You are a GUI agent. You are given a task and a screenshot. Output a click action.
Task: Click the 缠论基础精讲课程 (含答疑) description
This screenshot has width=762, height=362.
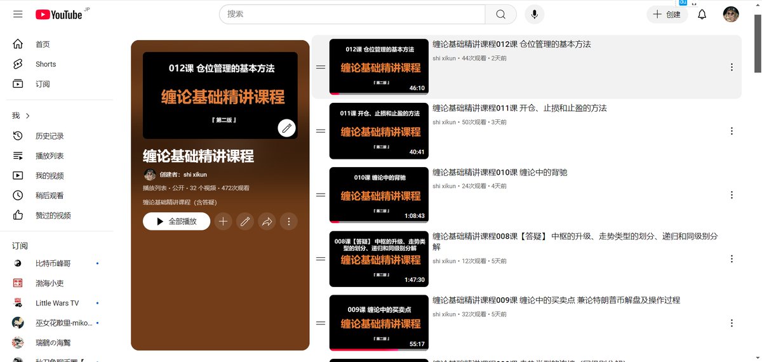pyautogui.click(x=180, y=203)
